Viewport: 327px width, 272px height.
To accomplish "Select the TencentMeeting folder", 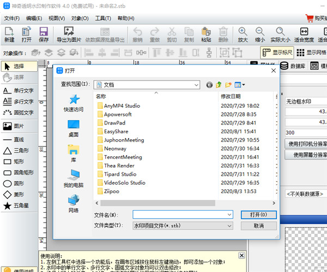I will pos(120,157).
